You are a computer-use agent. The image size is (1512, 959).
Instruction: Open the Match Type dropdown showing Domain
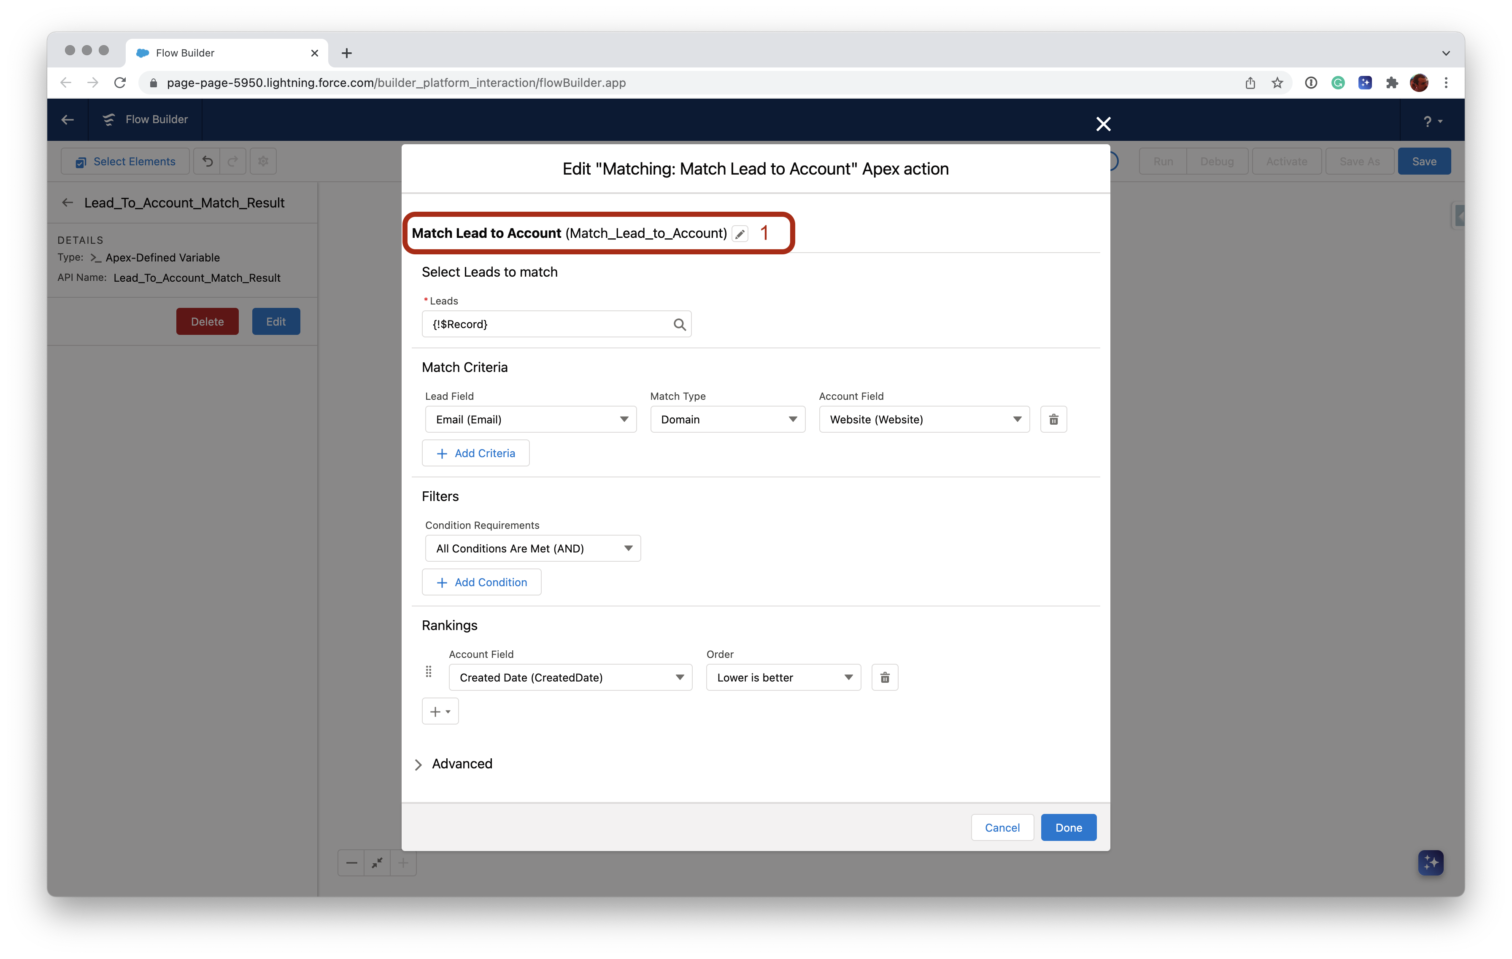coord(728,419)
